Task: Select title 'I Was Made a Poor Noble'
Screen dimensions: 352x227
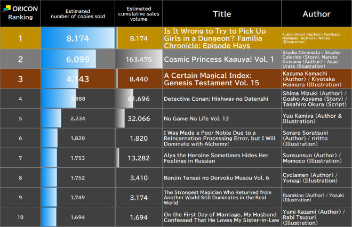Action: (x=220, y=138)
